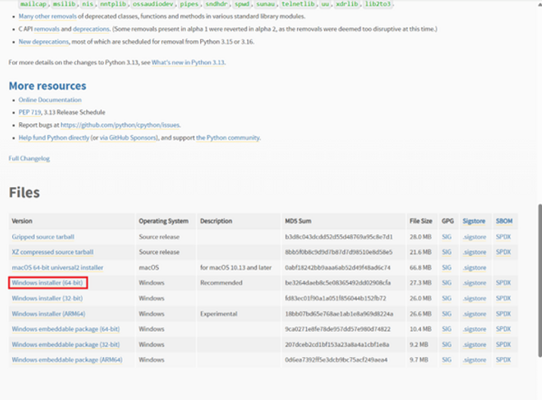Screen dimensions: 542x400
Task: Open SPDX link for Windows installer (64-bit)
Action: (x=503, y=283)
